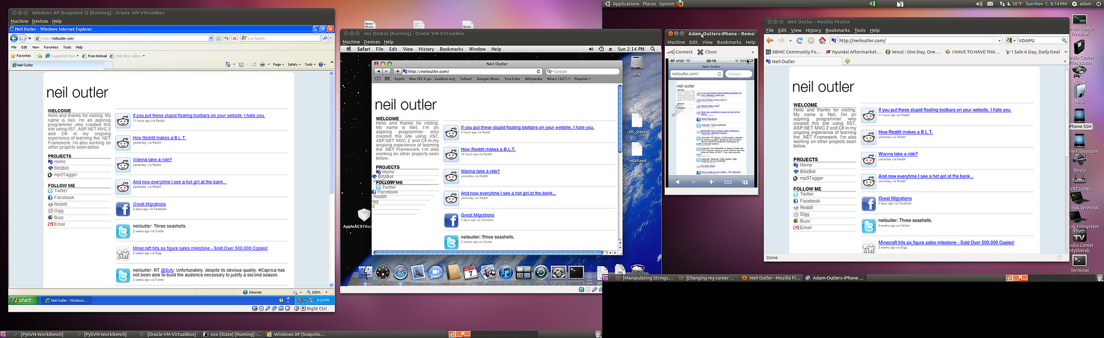Click the Windows XP Start button

[x=23, y=300]
